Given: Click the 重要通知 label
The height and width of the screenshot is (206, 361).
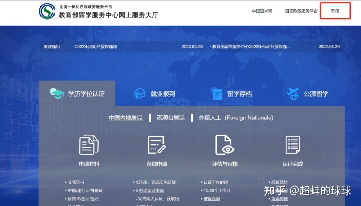Looking at the screenshot, I should (x=52, y=47).
